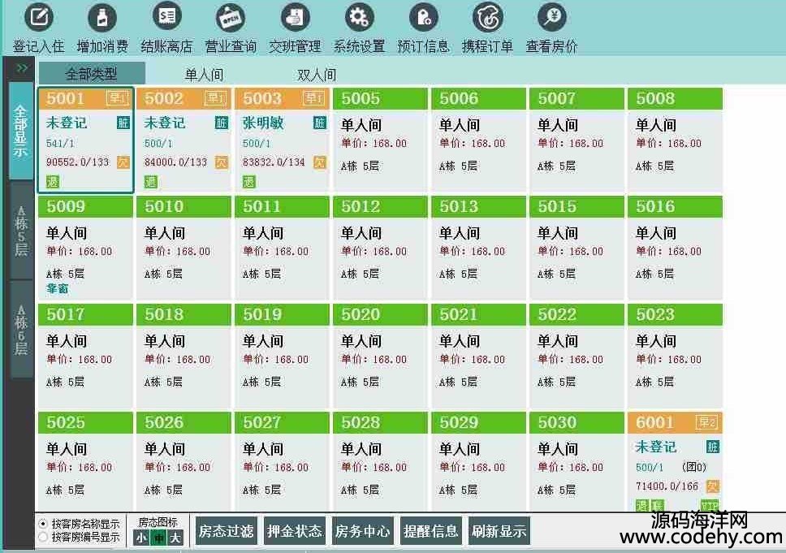The width and height of the screenshot is (786, 553).
Task: Open the 登记入住 check-in icon
Action: (x=39, y=18)
